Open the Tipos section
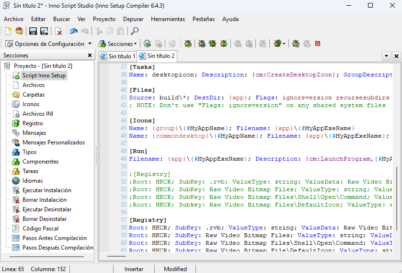 coord(30,152)
